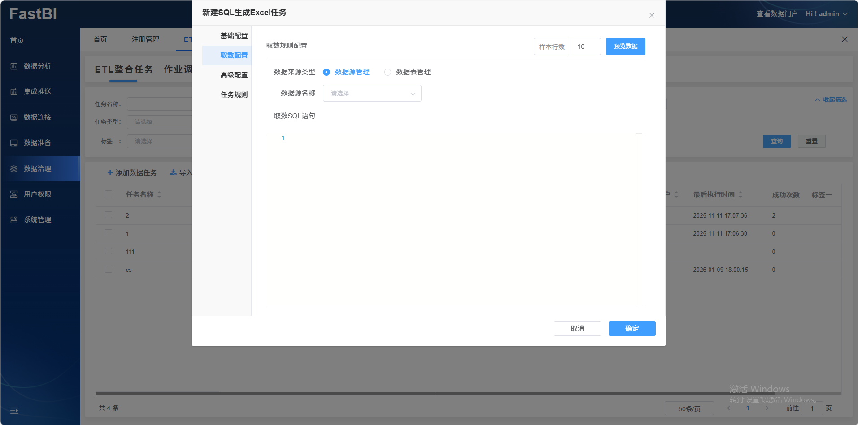Open the 数据源名称 dropdown
Image resolution: width=858 pixels, height=425 pixels.
click(372, 93)
